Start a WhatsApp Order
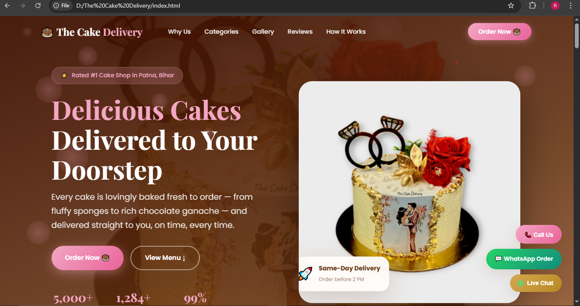This screenshot has height=306, width=580. tap(524, 259)
